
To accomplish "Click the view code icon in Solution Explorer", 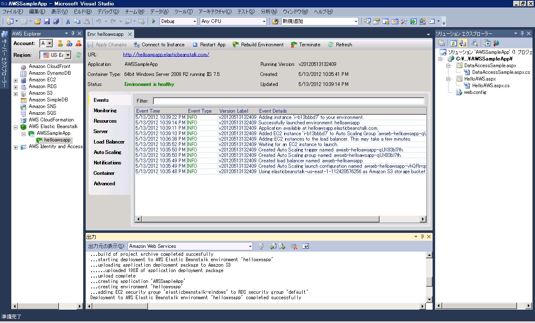I will click(x=474, y=43).
